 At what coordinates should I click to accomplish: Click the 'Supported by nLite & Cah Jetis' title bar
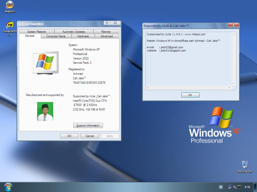[x=185, y=26]
